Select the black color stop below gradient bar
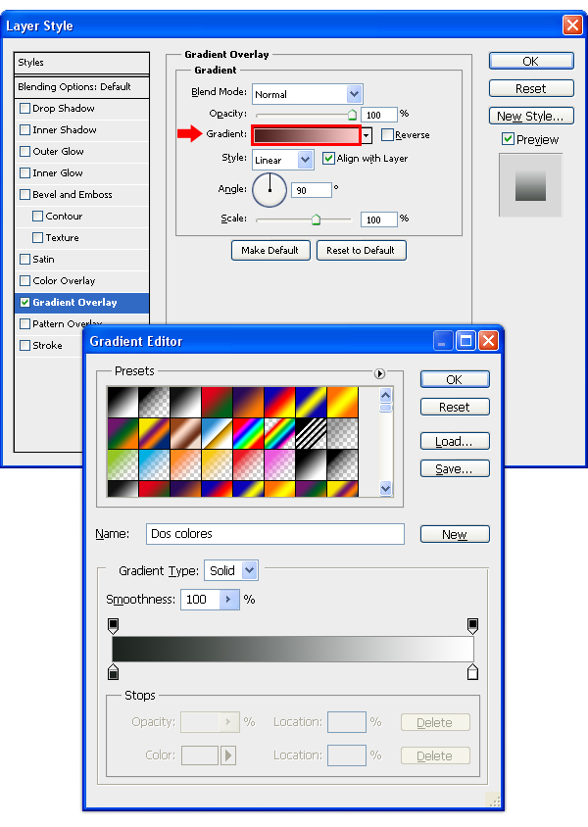Viewport: 588px width, 827px height. [113, 672]
